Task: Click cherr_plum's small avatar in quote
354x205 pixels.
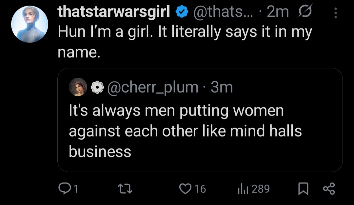Action: coord(78,87)
